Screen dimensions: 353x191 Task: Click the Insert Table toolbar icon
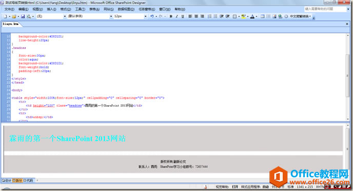pos(263,16)
